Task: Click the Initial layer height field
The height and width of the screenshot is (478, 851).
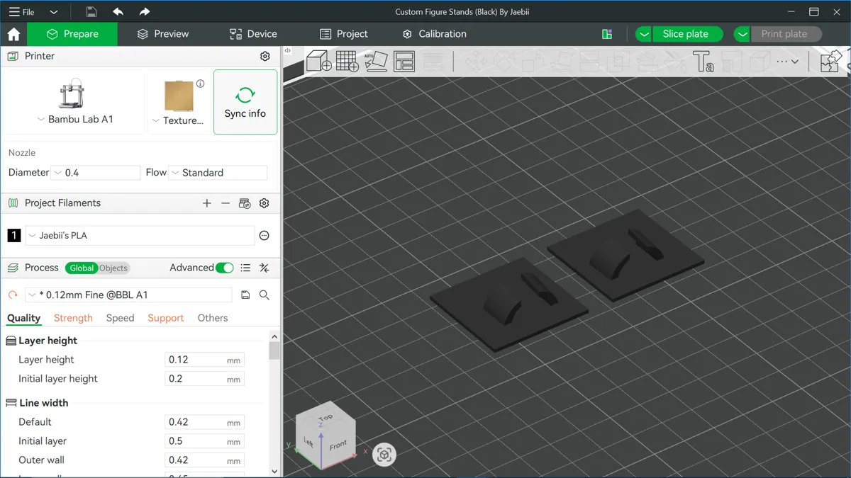Action: (x=204, y=379)
